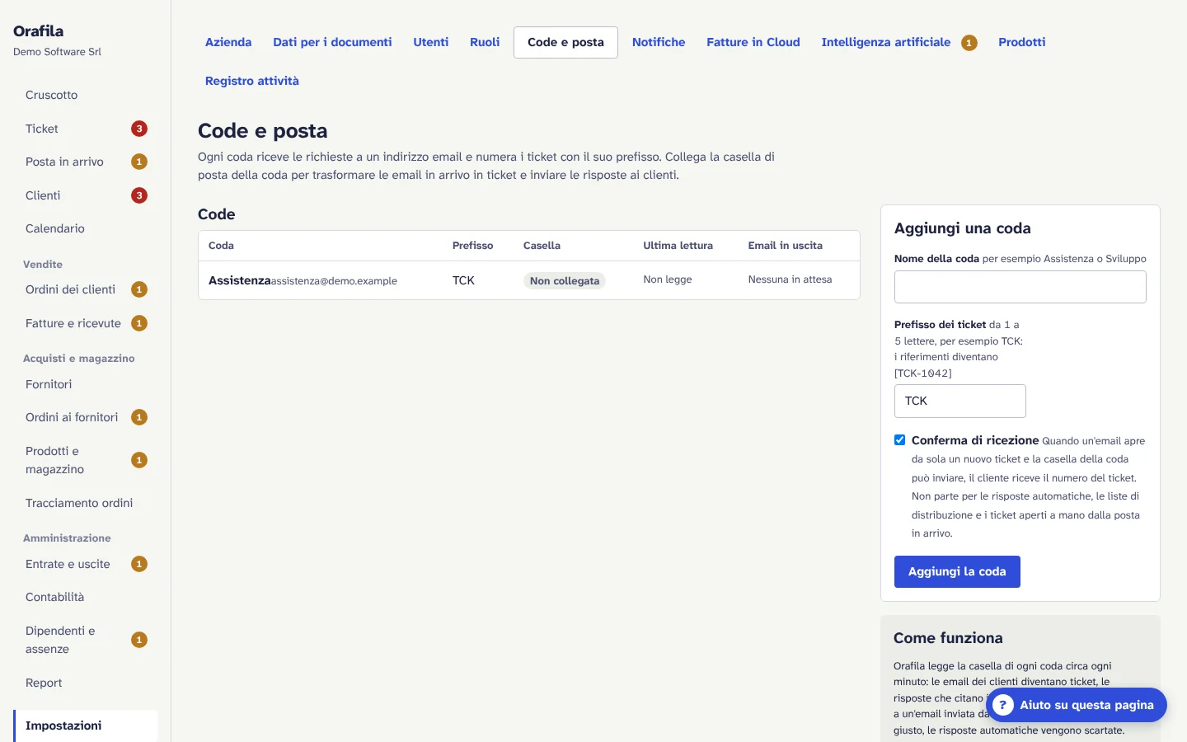This screenshot has width=1187, height=742.
Task: Click the question mark help icon
Action: click(1002, 705)
